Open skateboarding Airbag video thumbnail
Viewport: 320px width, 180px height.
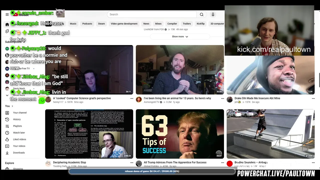270,134
